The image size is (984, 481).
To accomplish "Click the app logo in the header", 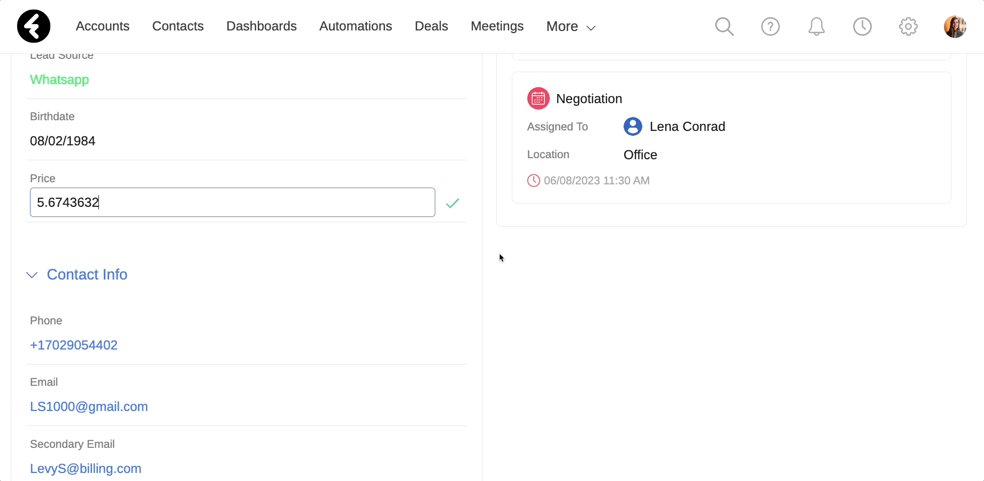I will pyautogui.click(x=34, y=26).
